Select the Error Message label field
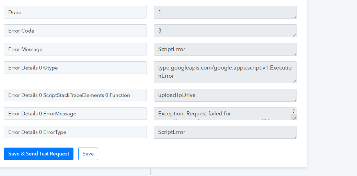 (75, 49)
